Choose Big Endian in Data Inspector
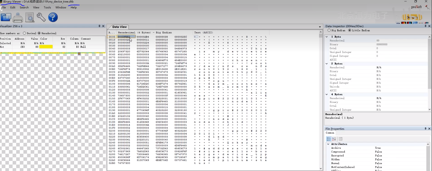 pyautogui.click(x=329, y=30)
